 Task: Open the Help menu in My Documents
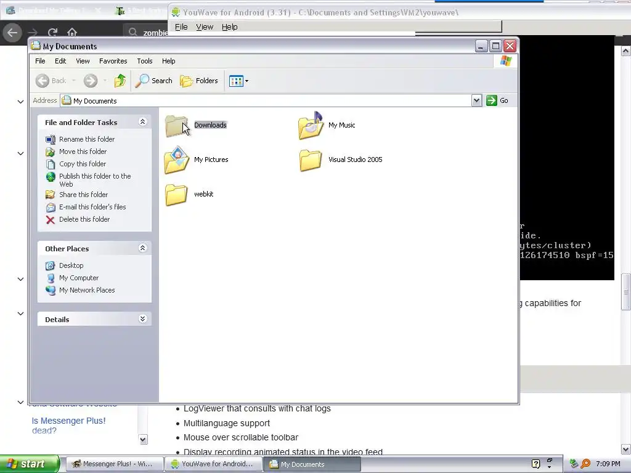169,61
